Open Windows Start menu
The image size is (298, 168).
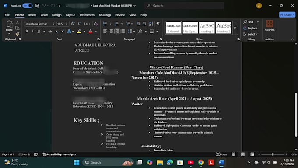click(x=77, y=162)
